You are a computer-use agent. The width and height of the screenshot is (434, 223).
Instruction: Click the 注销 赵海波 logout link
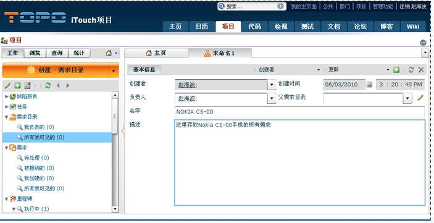coord(412,6)
